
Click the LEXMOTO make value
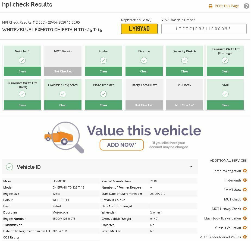59,181
